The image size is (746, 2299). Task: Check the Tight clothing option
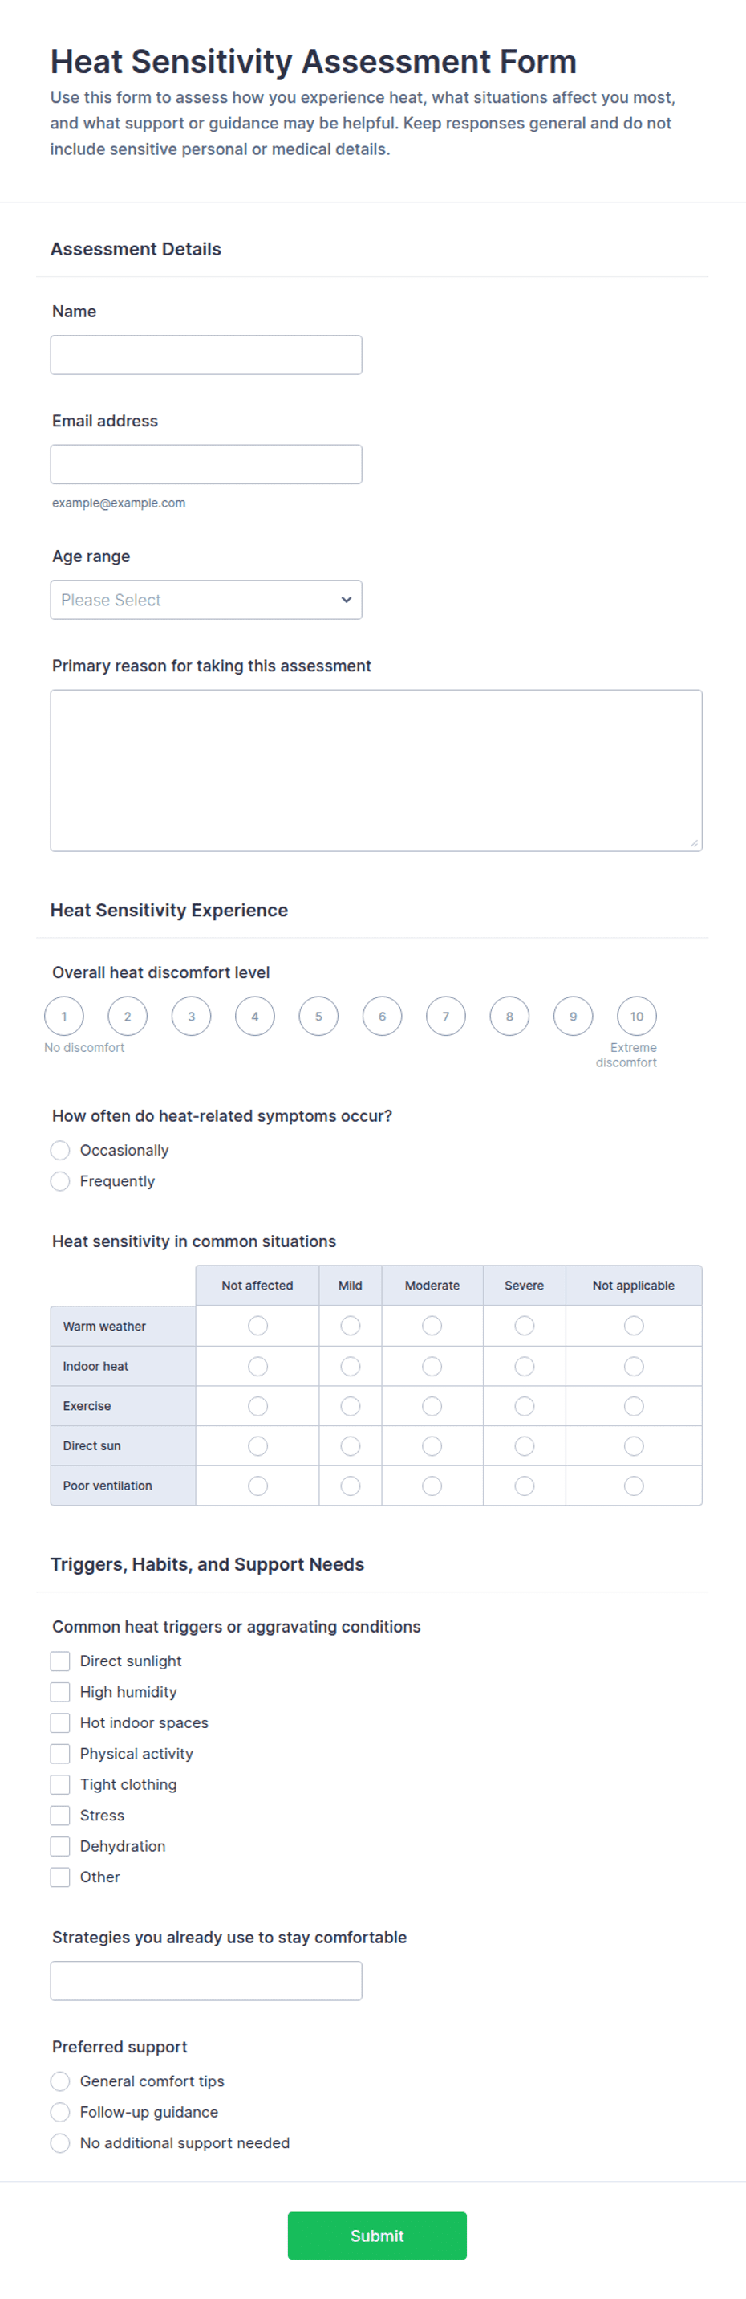[x=59, y=1785]
